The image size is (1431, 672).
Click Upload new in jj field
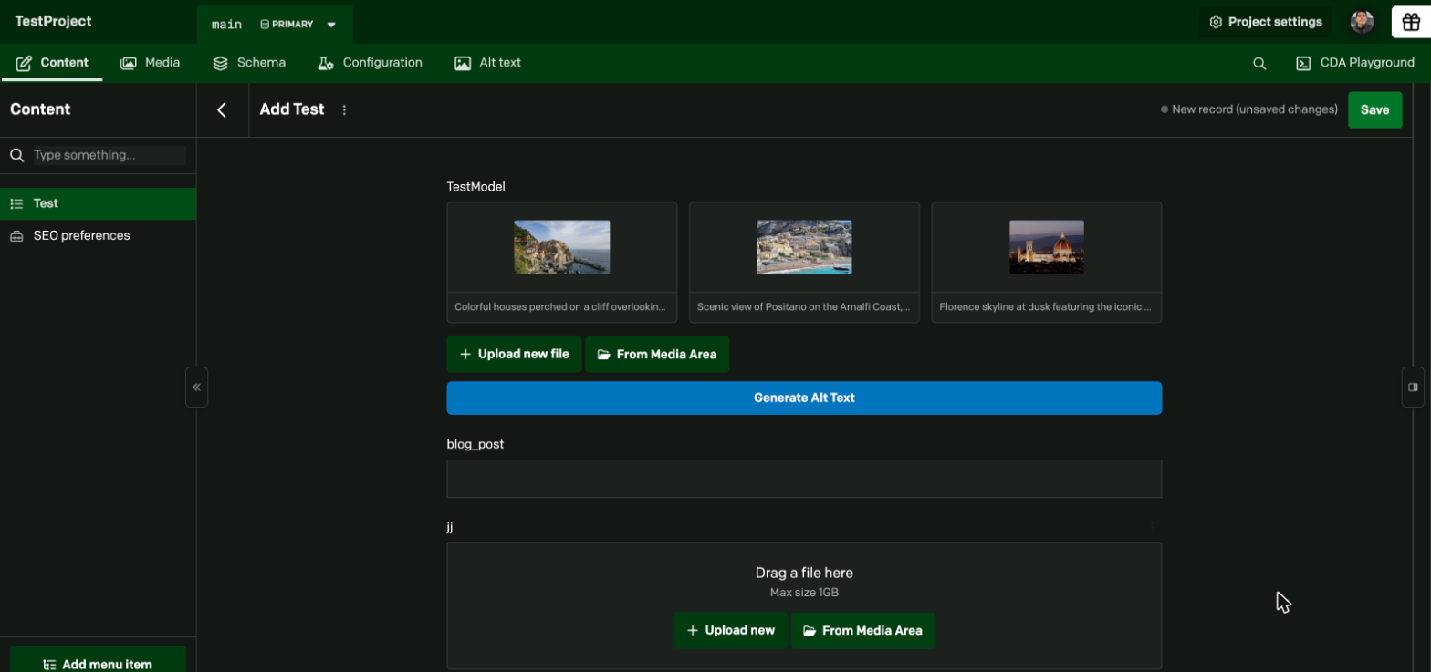(730, 630)
